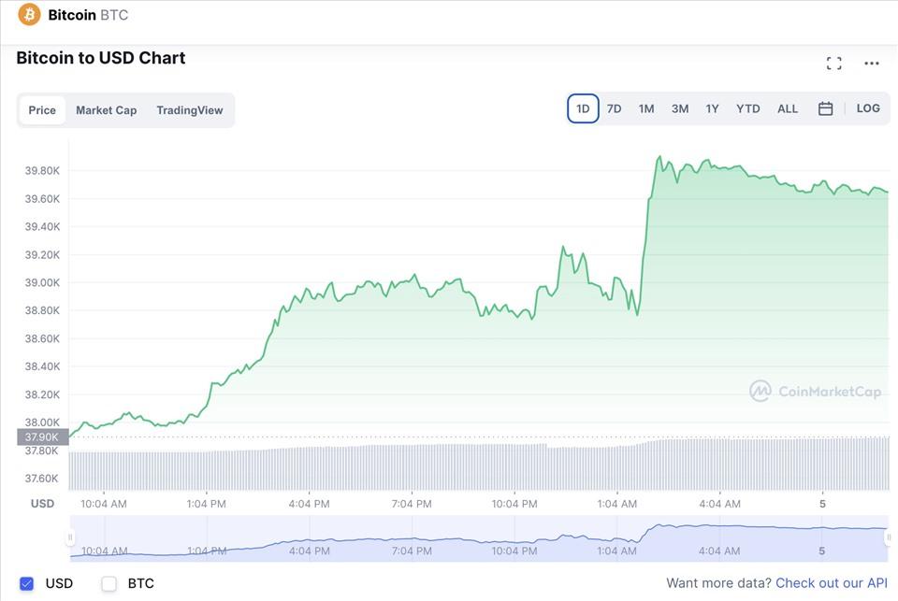Open fullscreen chart view

tap(833, 62)
